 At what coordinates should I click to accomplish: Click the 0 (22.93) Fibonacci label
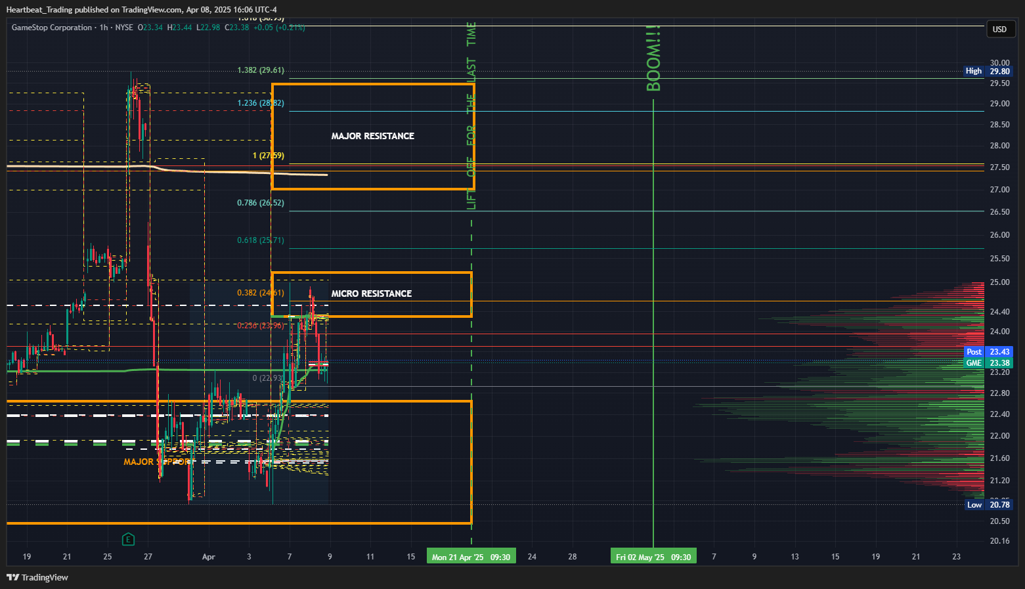[x=269, y=378]
